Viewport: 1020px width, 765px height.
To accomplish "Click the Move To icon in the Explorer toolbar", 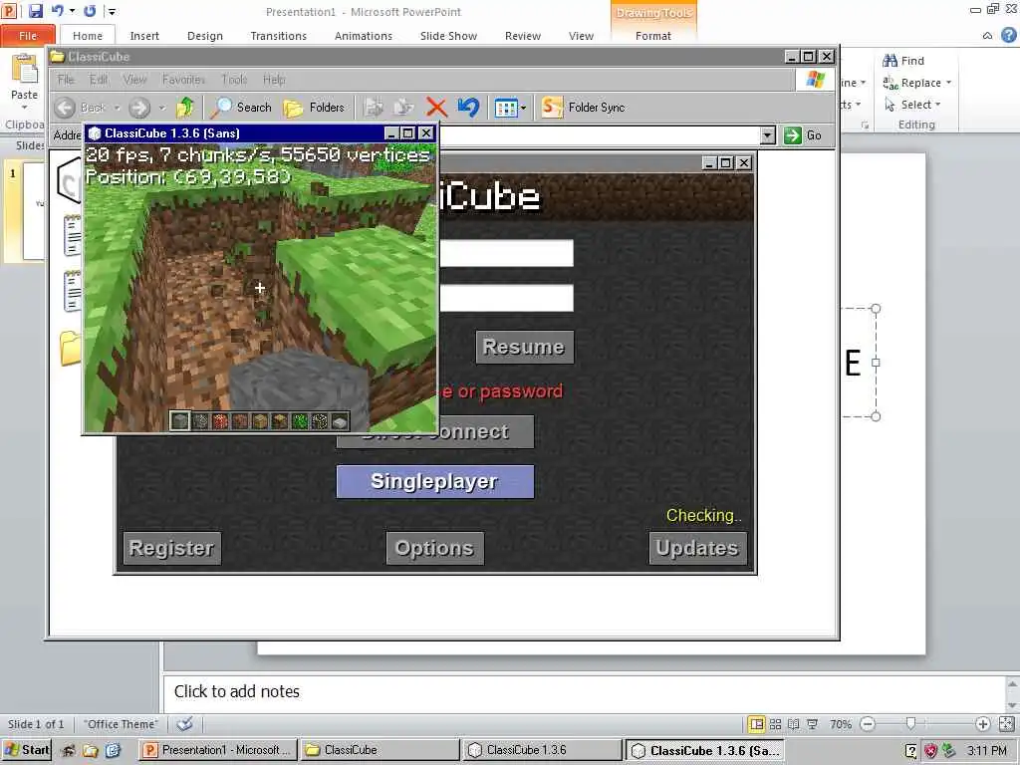I will tap(374, 108).
